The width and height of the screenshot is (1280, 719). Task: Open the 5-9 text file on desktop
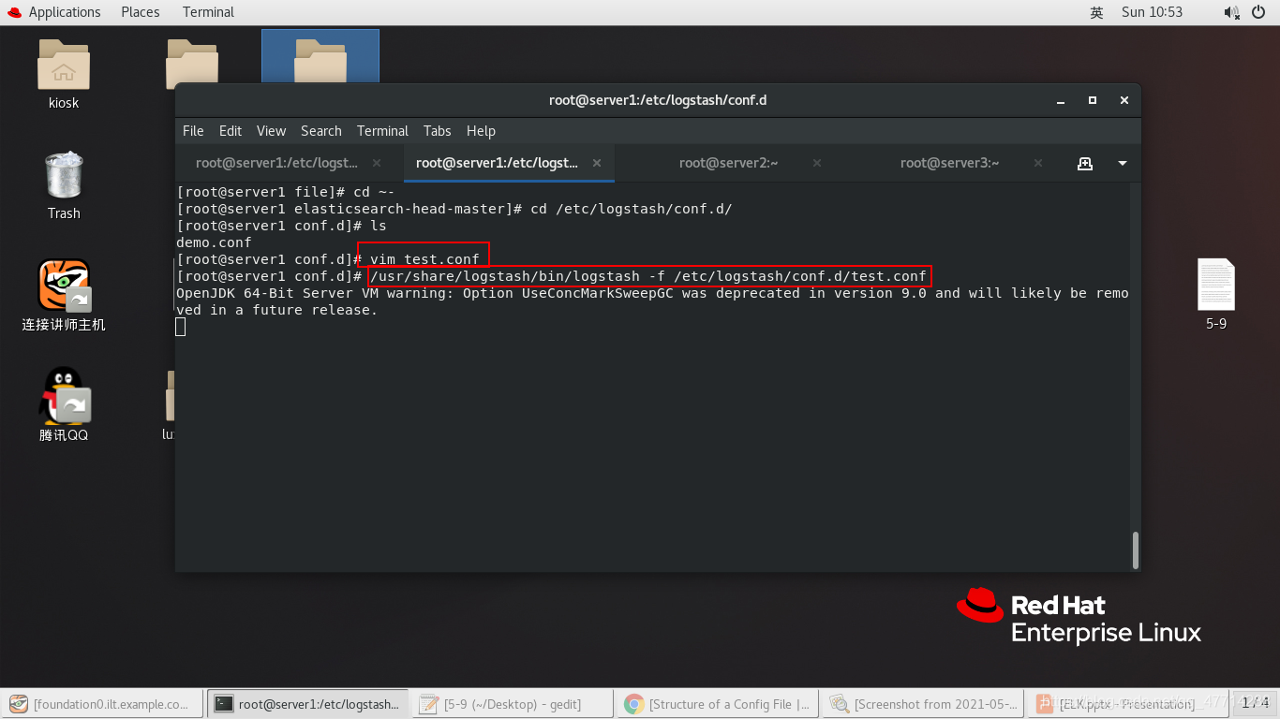pyautogui.click(x=1216, y=285)
